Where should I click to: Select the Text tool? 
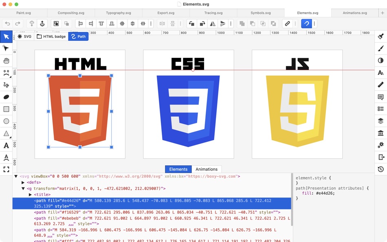(x=6, y=145)
